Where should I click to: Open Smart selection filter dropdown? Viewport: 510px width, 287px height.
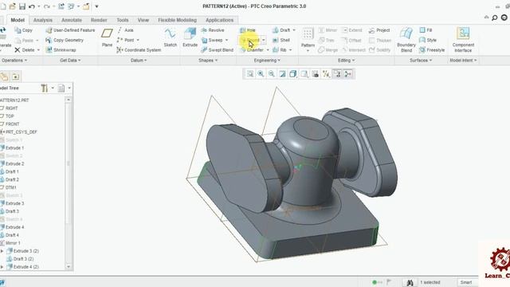coord(468,282)
